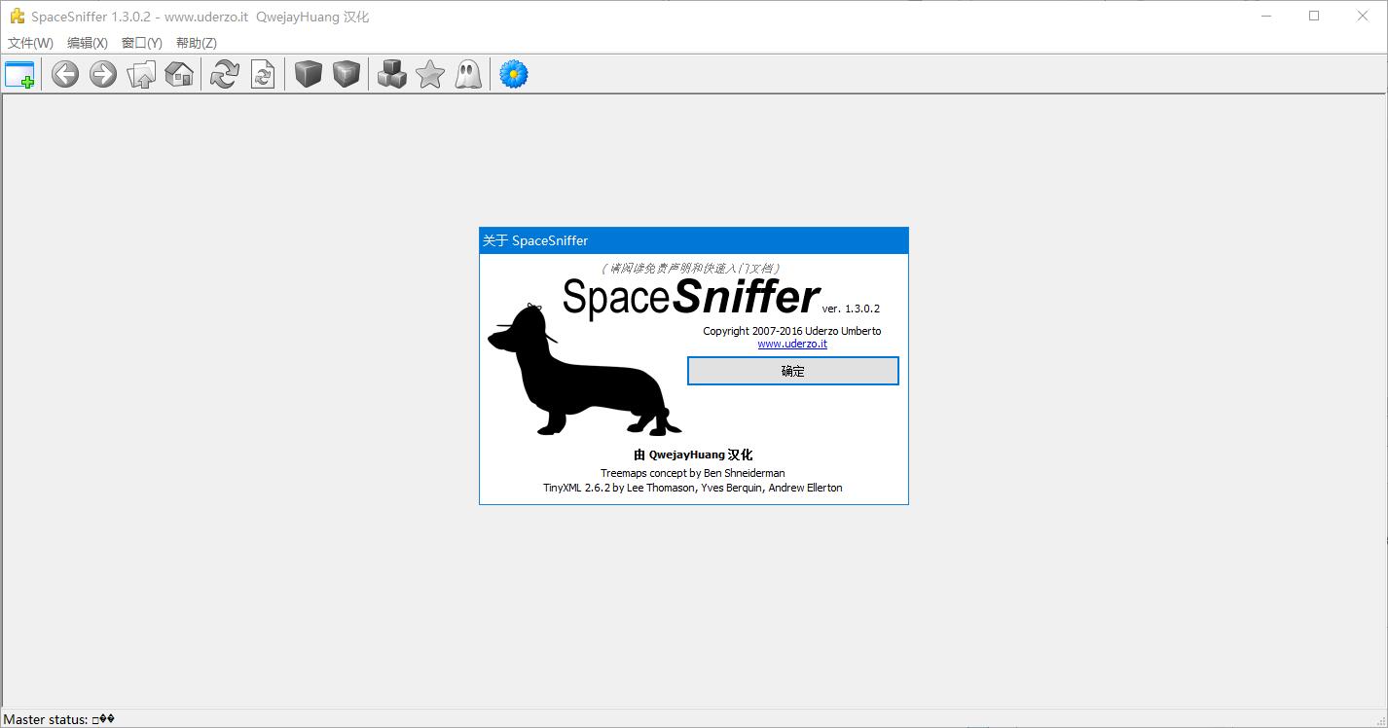Click the 'Copyright 2007-2016 Uderzo Umberto' text

point(792,331)
